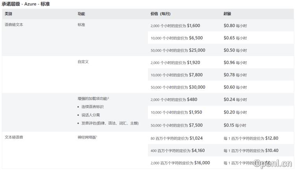This screenshot has height=170, width=295.
Task: Click the overage cell $0.96 每小时
Action: (x=235, y=62)
